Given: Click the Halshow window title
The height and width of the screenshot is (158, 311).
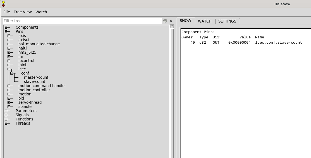Looking at the screenshot, I should pos(282,4).
